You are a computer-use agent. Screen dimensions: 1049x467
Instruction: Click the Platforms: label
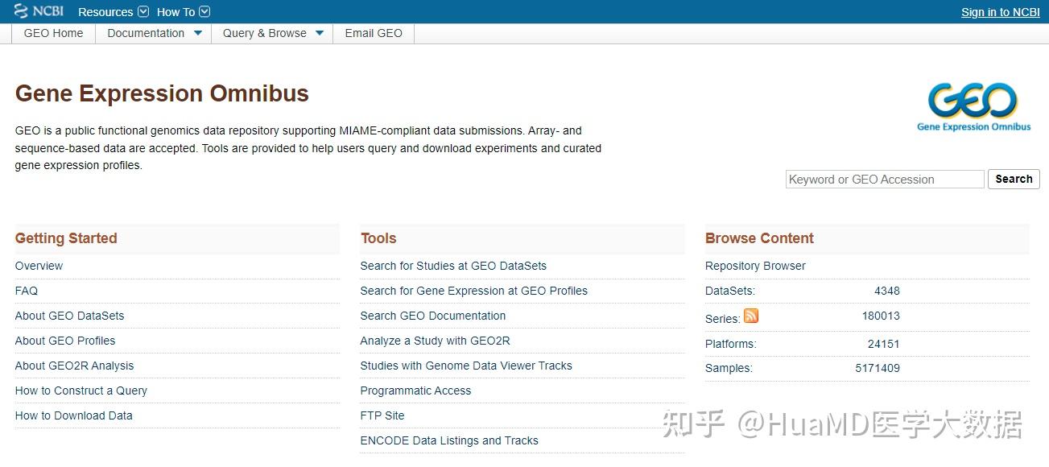pos(731,344)
